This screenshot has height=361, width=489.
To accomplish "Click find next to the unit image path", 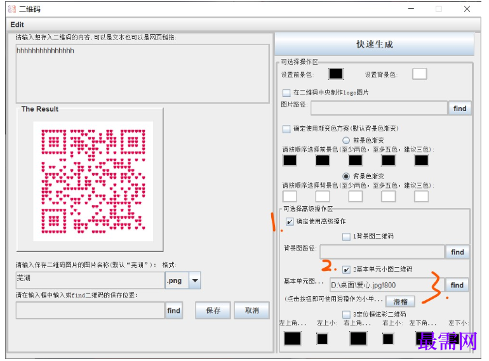I will (x=457, y=285).
